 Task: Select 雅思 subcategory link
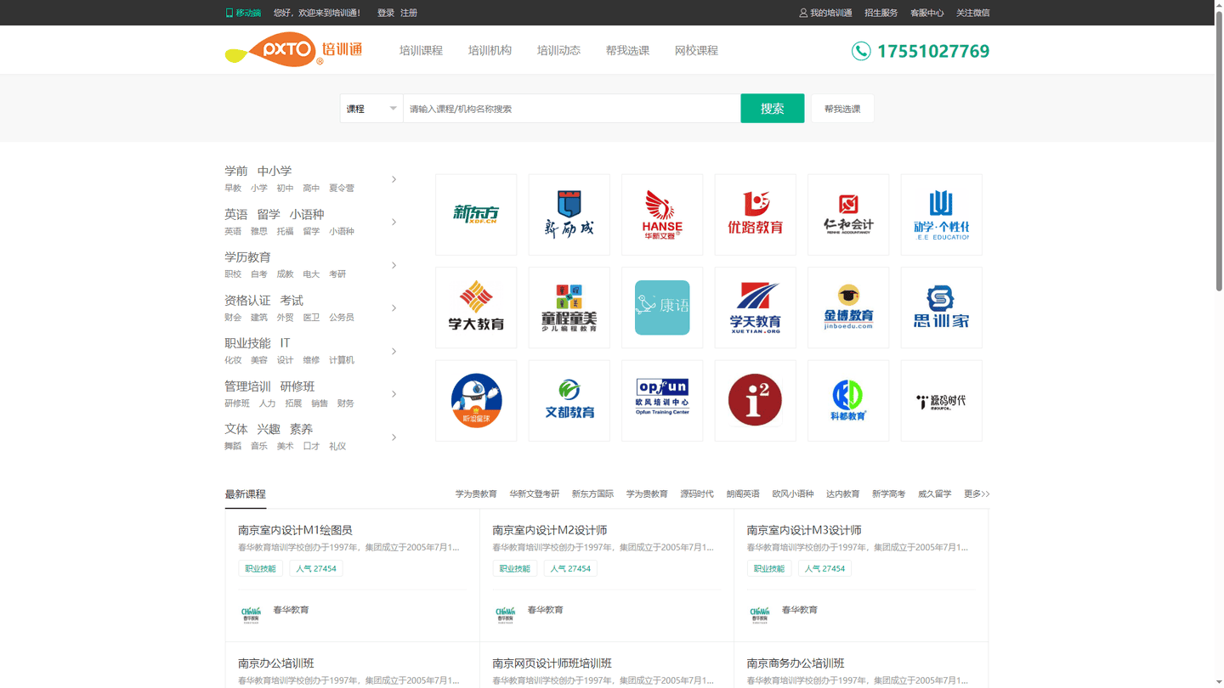[259, 231]
